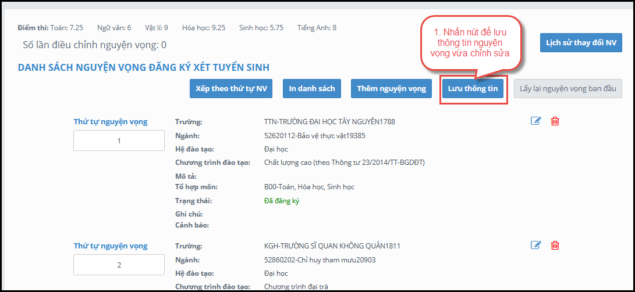Viewport: 635px width, 292px height.
Task: Select the TTN-Trường Đại học Tây Nguyên text
Action: 329,122
